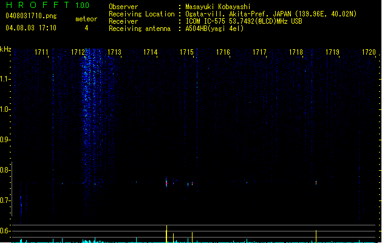
Task: Click the 1720 time axis label
Action: pos(369,52)
